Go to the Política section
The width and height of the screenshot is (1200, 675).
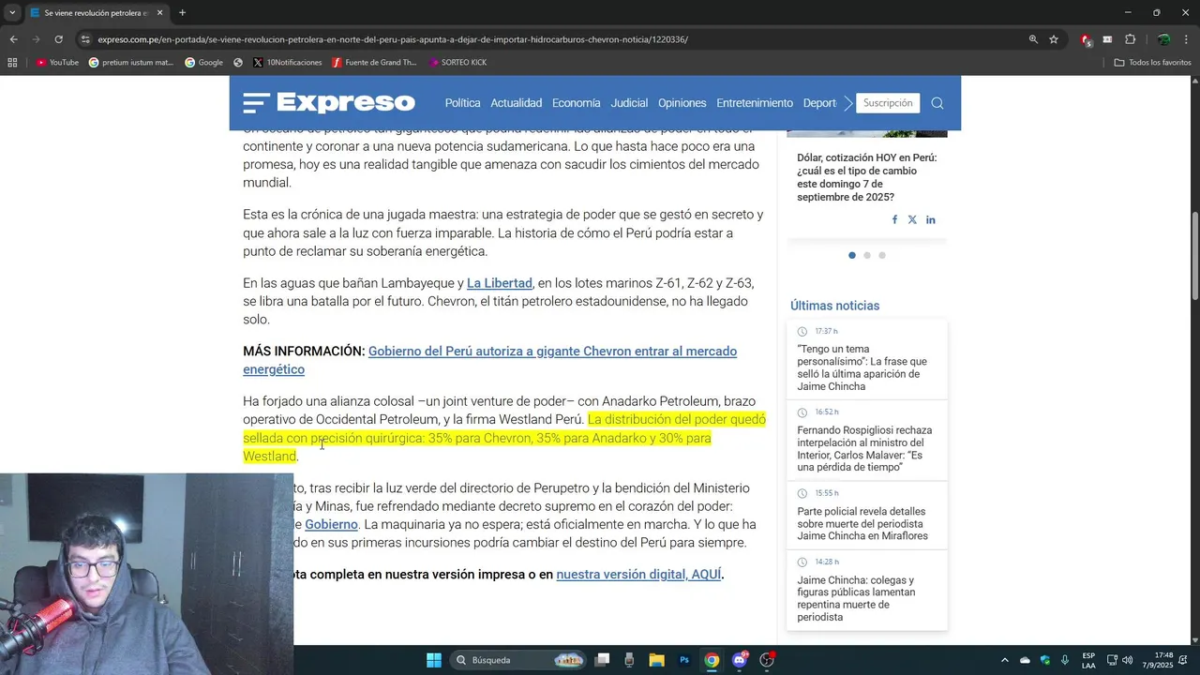tap(462, 103)
